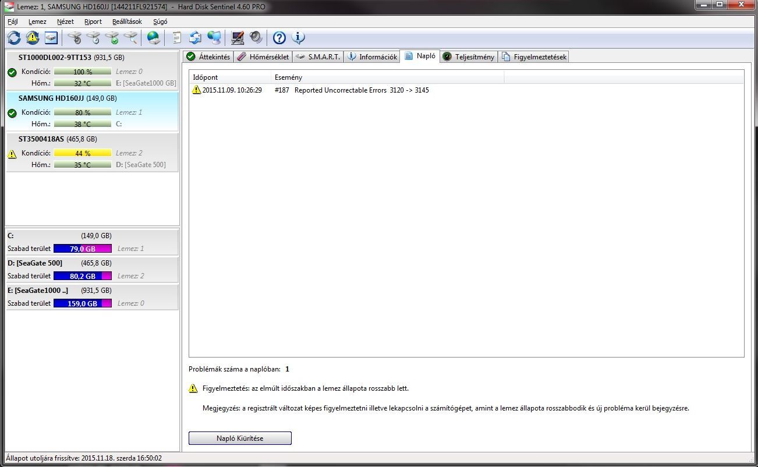
Task: Click the 80,2 GB free space bar
Action: [x=83, y=276]
